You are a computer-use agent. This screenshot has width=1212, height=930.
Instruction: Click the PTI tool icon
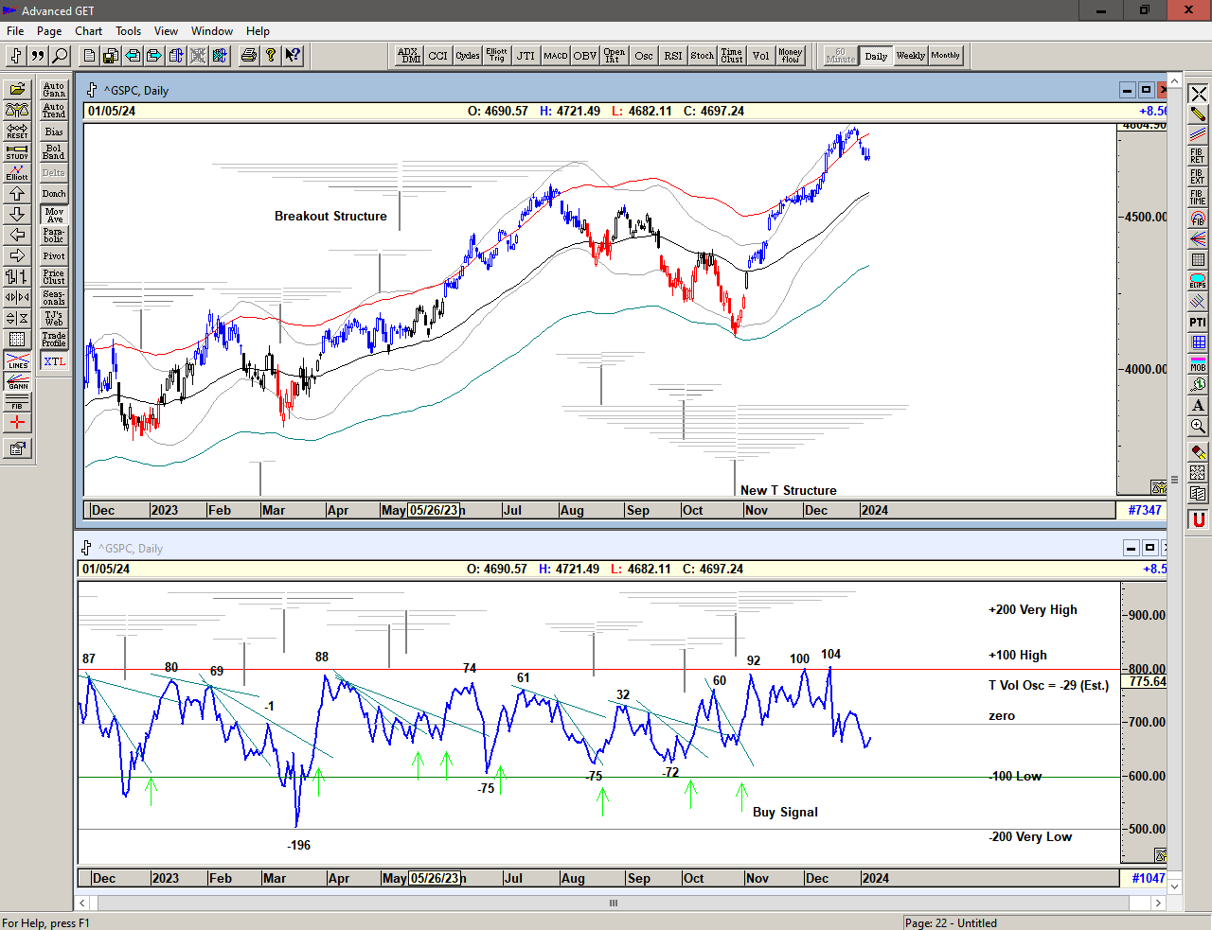1198,323
